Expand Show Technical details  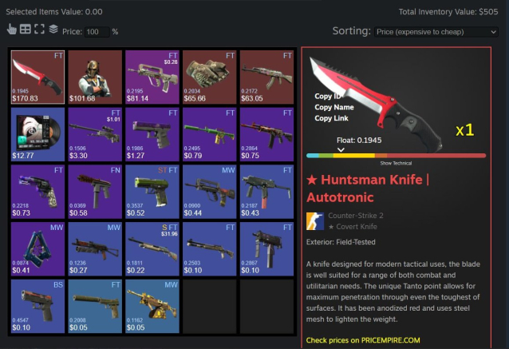click(396, 163)
